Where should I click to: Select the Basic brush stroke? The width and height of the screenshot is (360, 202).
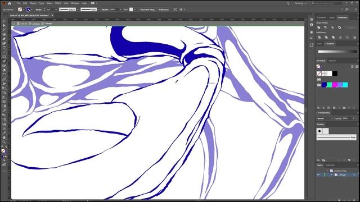336,137
